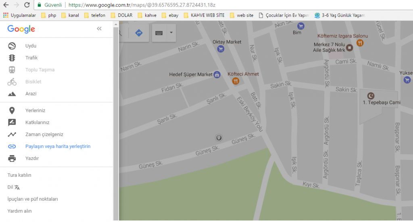Open İpuçları ve püf noktaları

pyautogui.click(x=33, y=199)
